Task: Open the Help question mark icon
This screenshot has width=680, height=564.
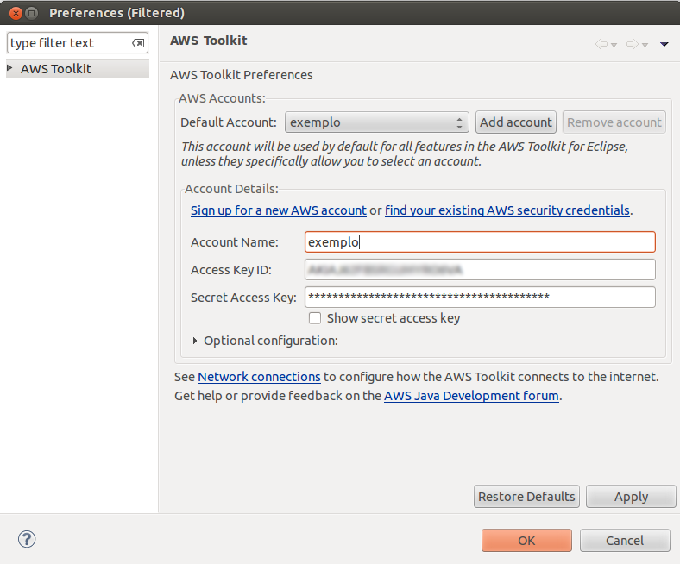Action: tap(27, 539)
